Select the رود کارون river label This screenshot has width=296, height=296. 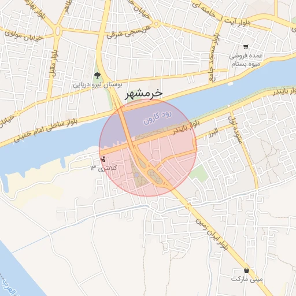(157, 118)
